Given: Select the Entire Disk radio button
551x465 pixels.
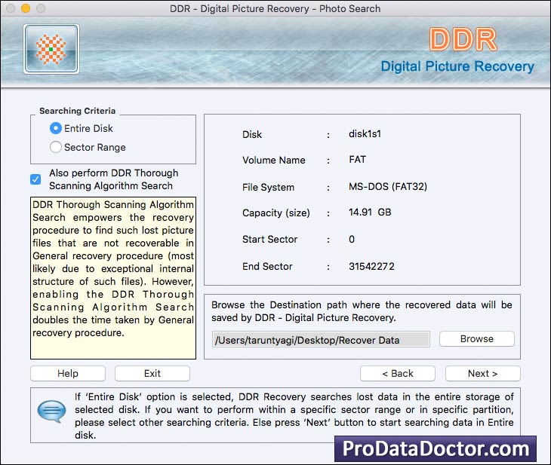Looking at the screenshot, I should 56,128.
